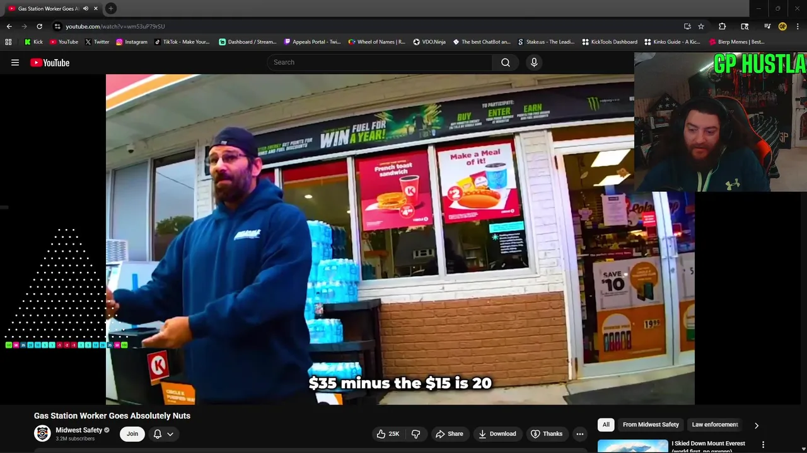Open the Thanks donation button
The height and width of the screenshot is (453, 807).
547,433
